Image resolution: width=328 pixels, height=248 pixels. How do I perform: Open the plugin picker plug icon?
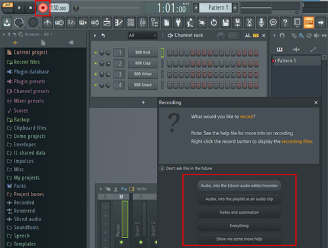[178, 22]
